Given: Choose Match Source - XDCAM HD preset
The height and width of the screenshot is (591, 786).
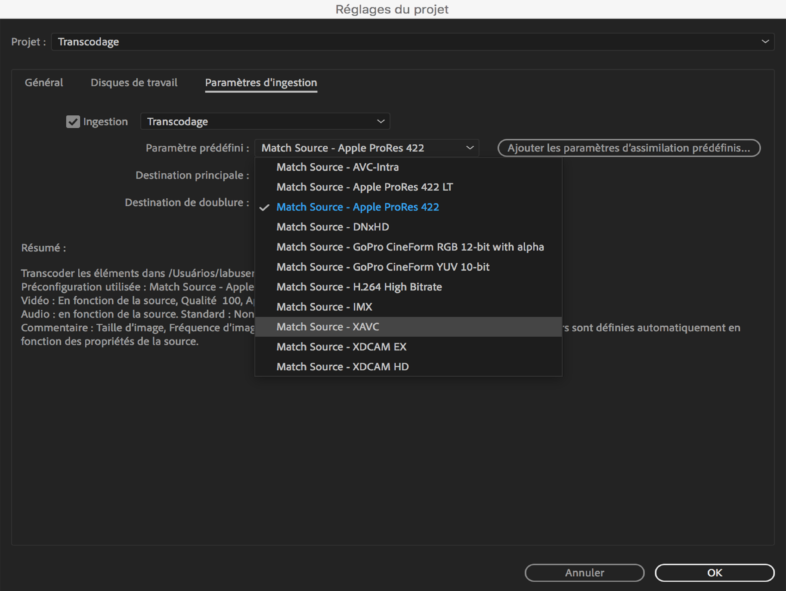Looking at the screenshot, I should [343, 367].
